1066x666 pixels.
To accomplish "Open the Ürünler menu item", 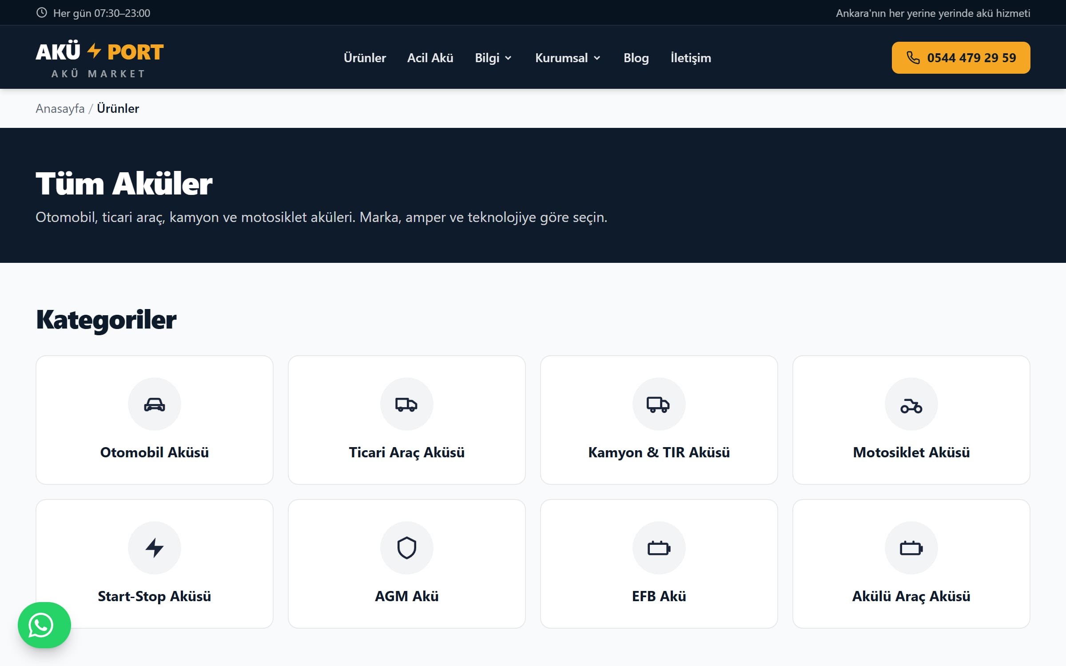I will pos(365,58).
